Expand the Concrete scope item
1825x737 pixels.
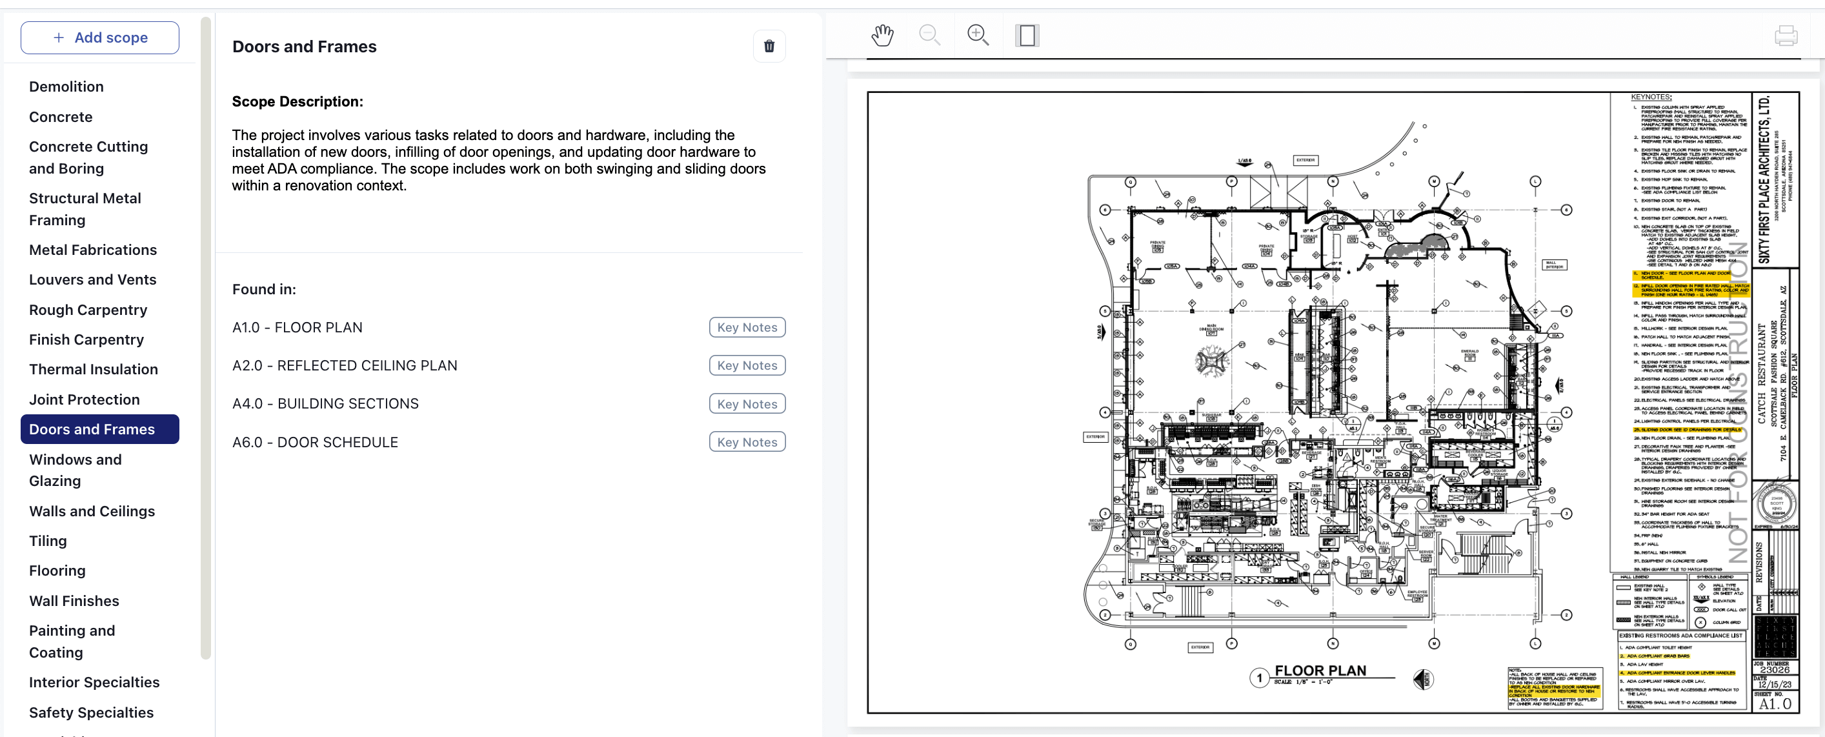point(61,116)
